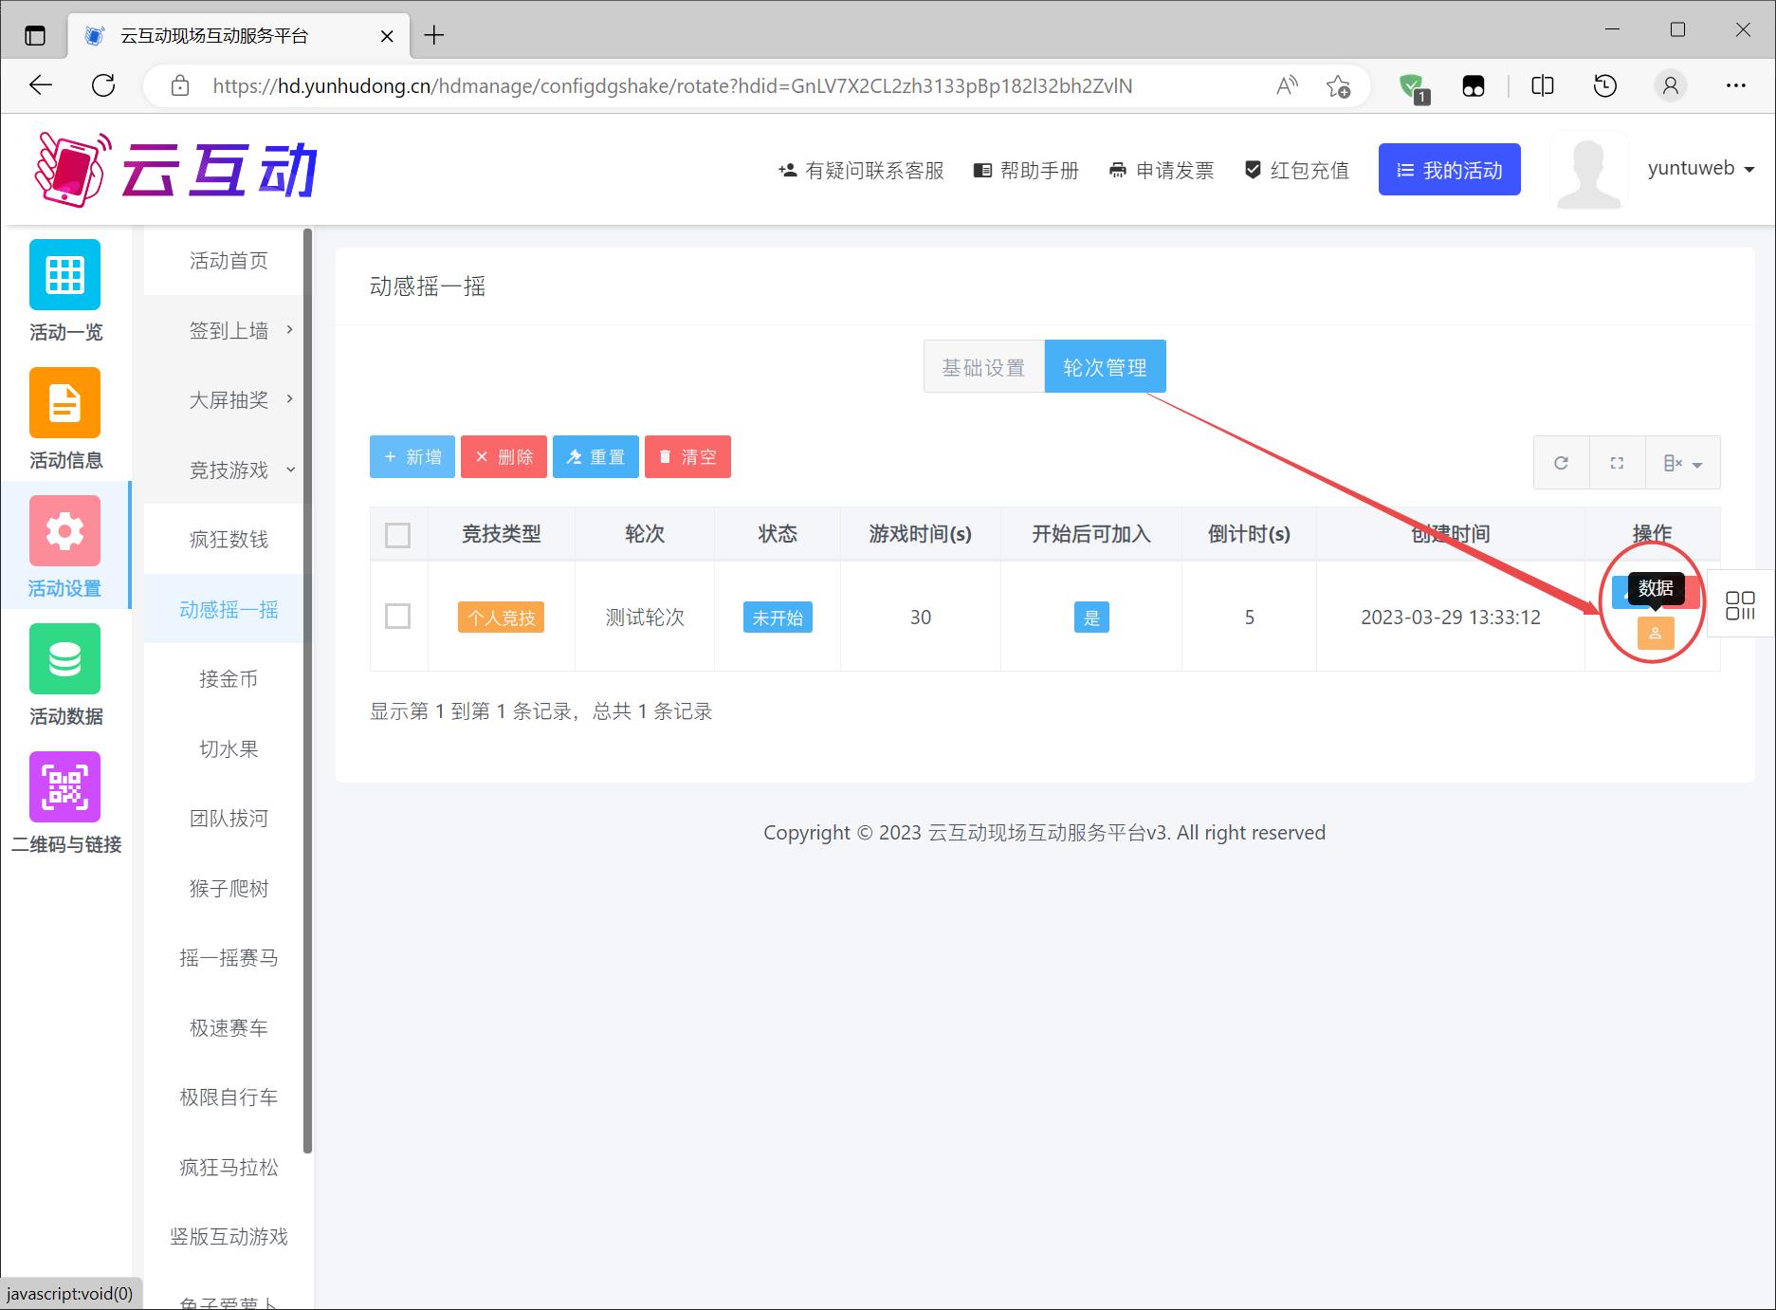Open the columns visibility dropdown

[1682, 463]
